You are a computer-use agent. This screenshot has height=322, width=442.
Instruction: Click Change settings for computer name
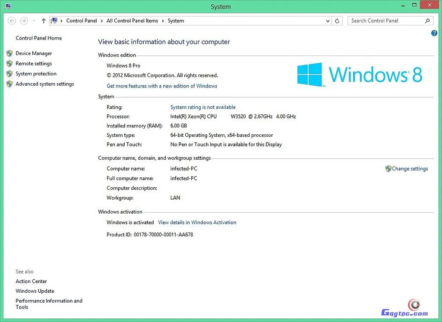click(x=410, y=169)
